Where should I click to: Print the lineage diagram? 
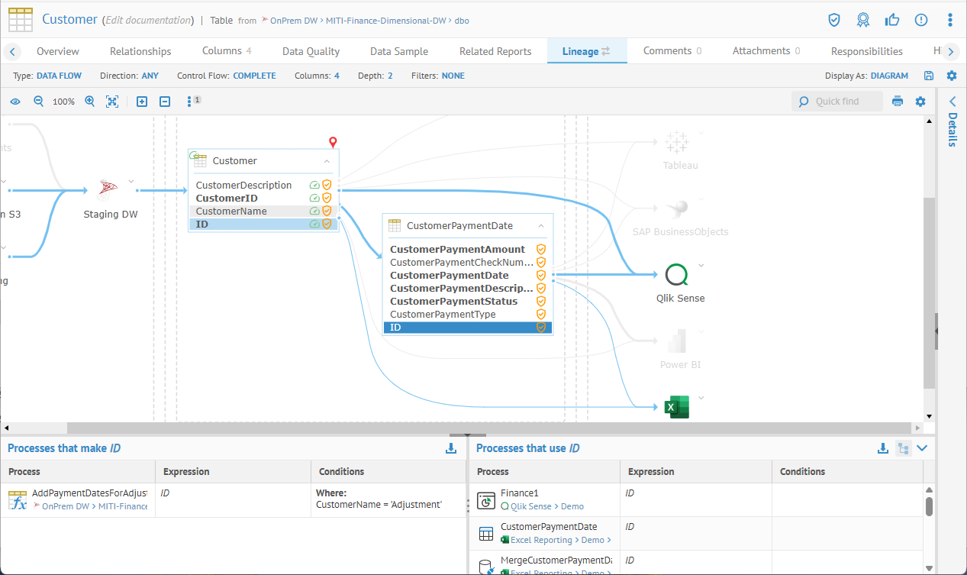coord(898,102)
